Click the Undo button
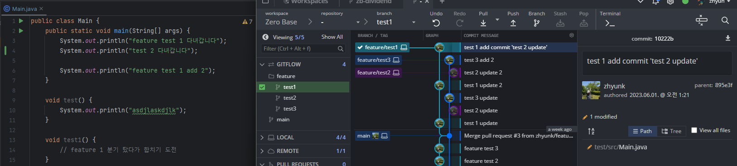 point(436,19)
